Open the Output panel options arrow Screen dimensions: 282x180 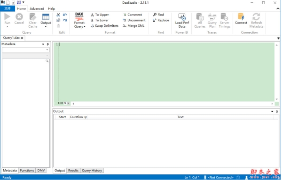272,112
